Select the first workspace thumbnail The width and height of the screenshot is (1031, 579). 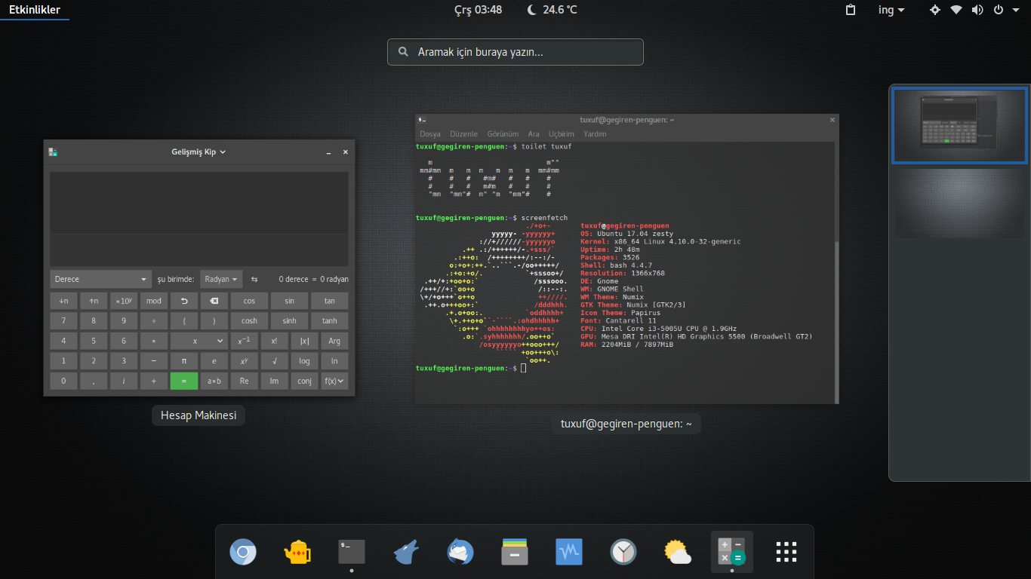pos(959,125)
